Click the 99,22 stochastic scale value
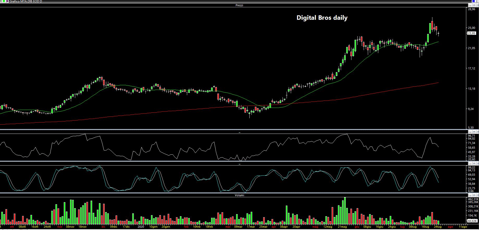This screenshot has height=230, width=479. 471,167
